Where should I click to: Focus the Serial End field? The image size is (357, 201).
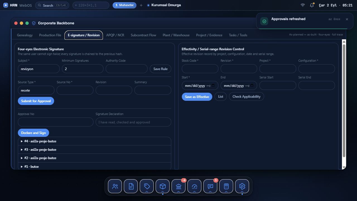coord(317,86)
